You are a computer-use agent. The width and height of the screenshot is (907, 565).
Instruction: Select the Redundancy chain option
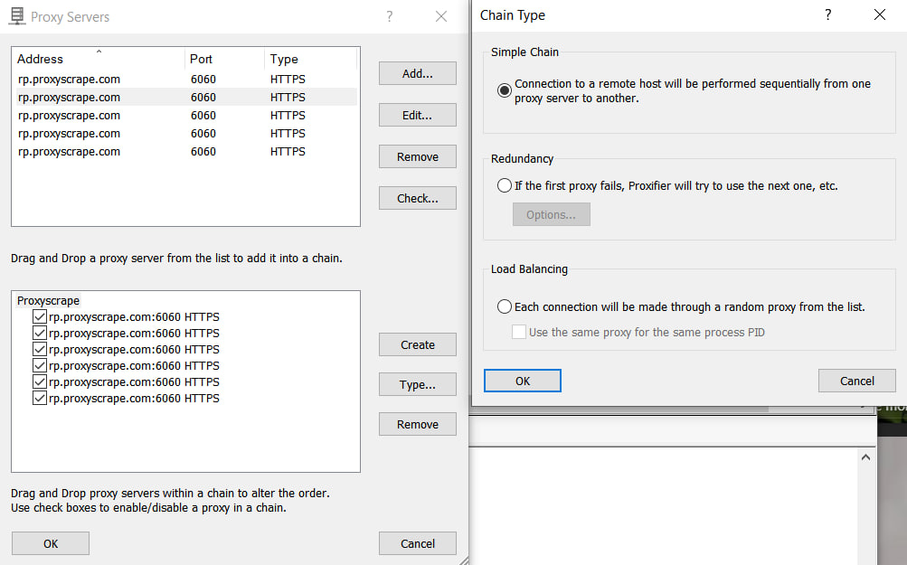click(x=504, y=185)
